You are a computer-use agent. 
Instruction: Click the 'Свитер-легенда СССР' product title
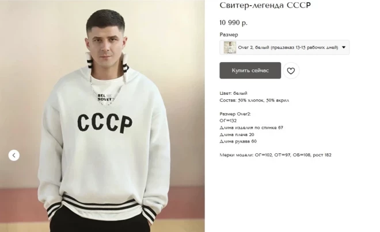265,5
